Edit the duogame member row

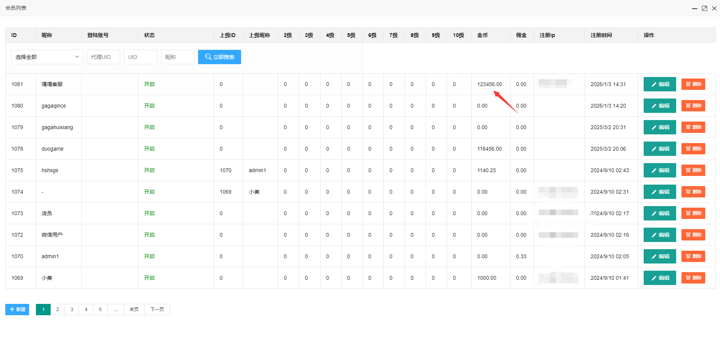[x=660, y=149]
